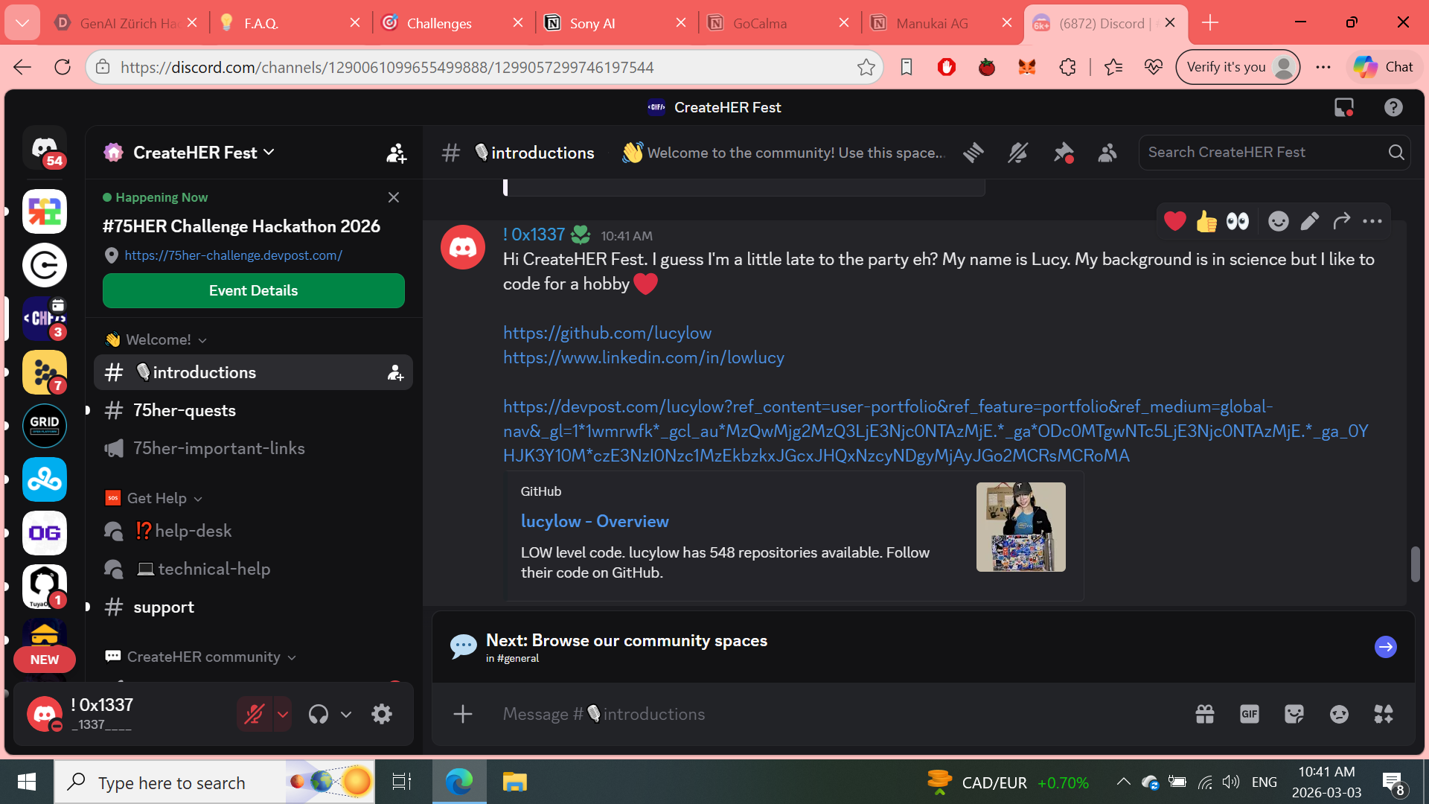Viewport: 1429px width, 804px height.
Task: Toggle headphones deafen button
Action: (x=319, y=715)
